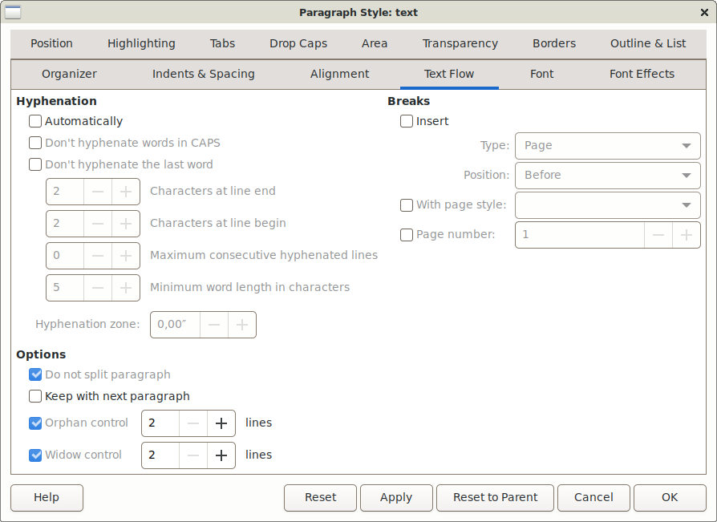Open the break Type dropdown

[x=608, y=146]
